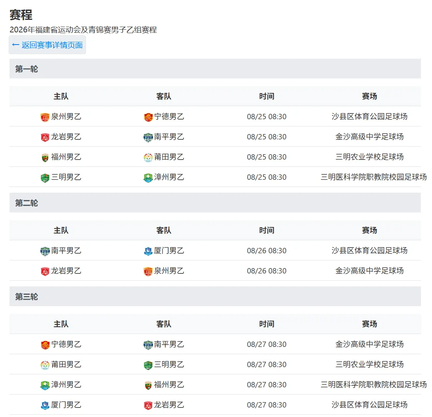Click the 泉州男乙 name in round one

66,117
